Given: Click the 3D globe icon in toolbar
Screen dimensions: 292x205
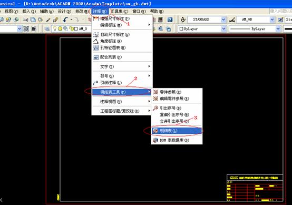Looking at the screenshot, I should click(x=16, y=19).
